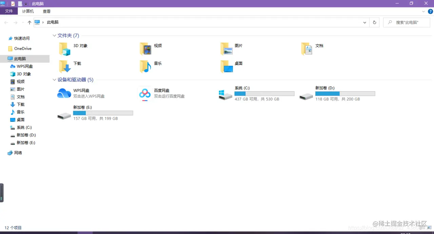
Task: Select the 新加卷 (D:) drive icon in main pane
Action: point(306,97)
